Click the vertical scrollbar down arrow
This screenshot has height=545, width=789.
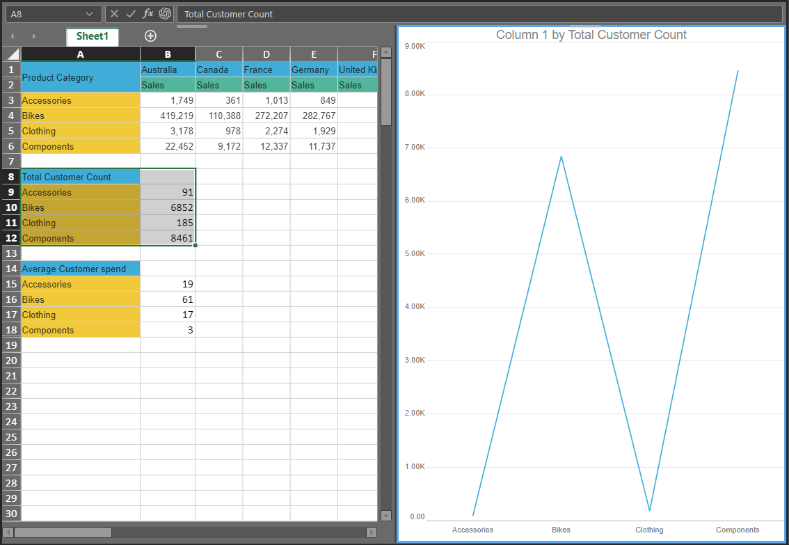tap(386, 515)
